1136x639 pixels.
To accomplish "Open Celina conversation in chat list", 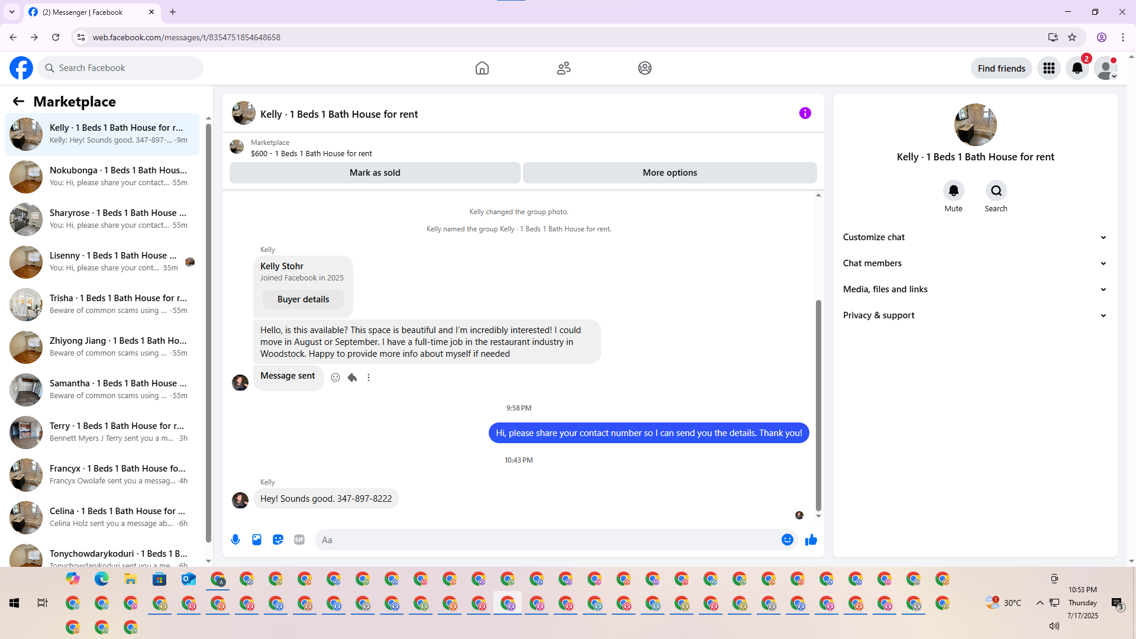I will click(x=102, y=518).
